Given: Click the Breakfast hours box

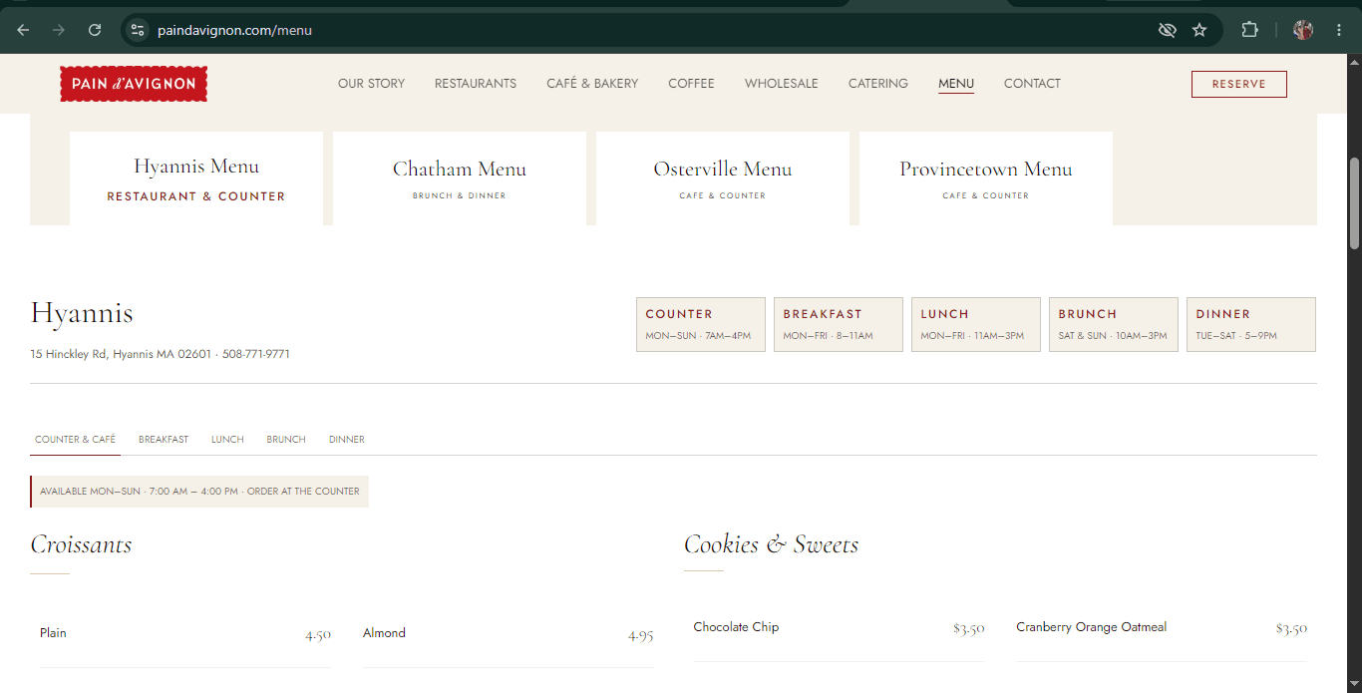Looking at the screenshot, I should (x=839, y=324).
